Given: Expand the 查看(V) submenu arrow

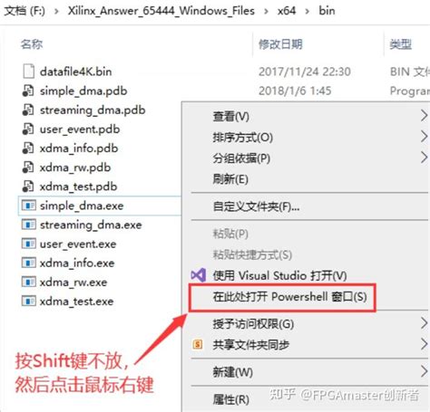Looking at the screenshot, I should [x=424, y=116].
